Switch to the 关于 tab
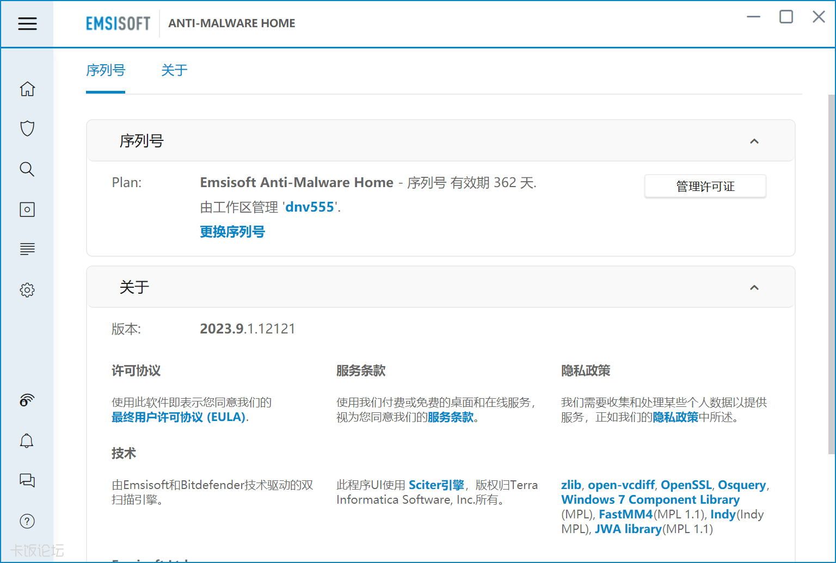The height and width of the screenshot is (563, 836). [x=174, y=70]
